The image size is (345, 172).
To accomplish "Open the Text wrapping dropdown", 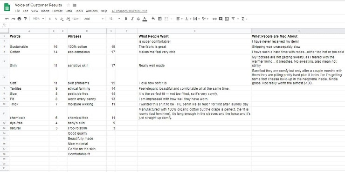I will tap(196, 19).
